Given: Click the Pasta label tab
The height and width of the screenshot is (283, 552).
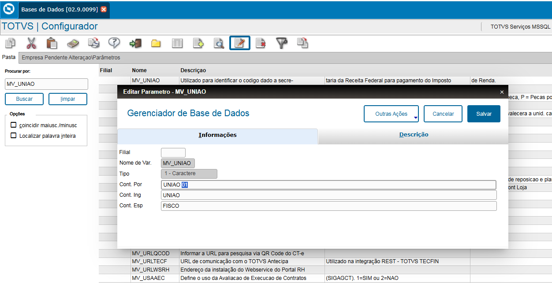Looking at the screenshot, I should [9, 57].
